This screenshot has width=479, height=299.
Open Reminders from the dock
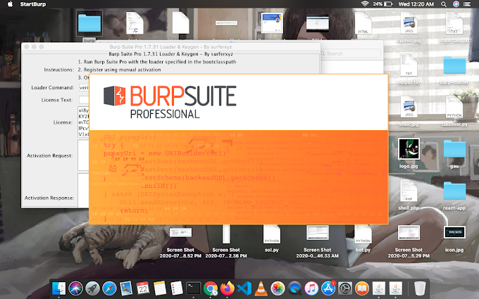[x=177, y=288]
